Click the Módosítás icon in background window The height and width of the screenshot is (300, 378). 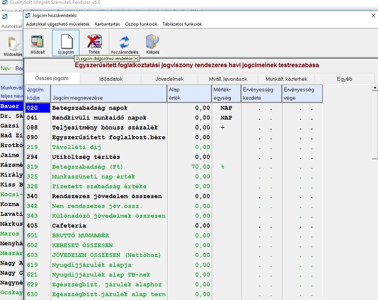point(13,47)
